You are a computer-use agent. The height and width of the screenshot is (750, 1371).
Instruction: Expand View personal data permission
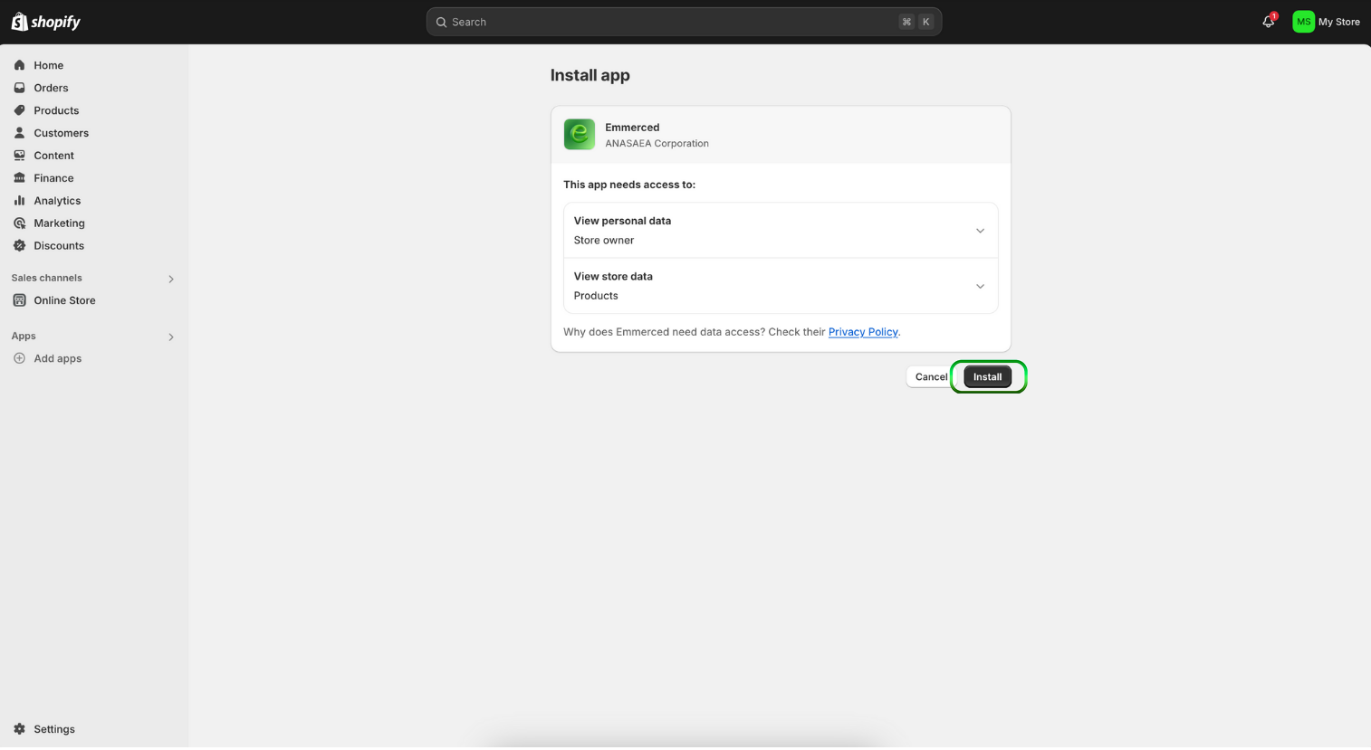pyautogui.click(x=980, y=231)
